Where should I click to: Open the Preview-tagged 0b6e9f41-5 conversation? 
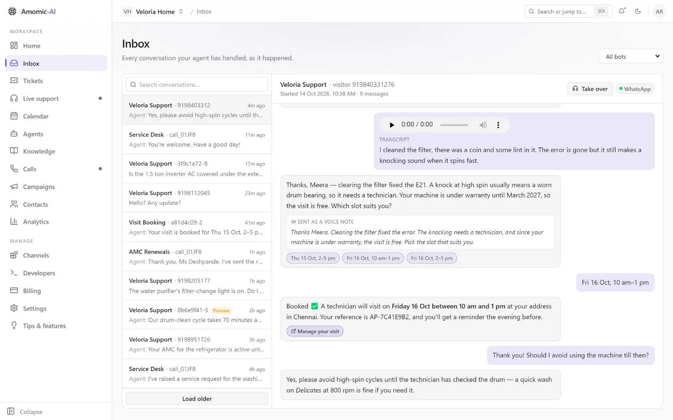pyautogui.click(x=197, y=315)
